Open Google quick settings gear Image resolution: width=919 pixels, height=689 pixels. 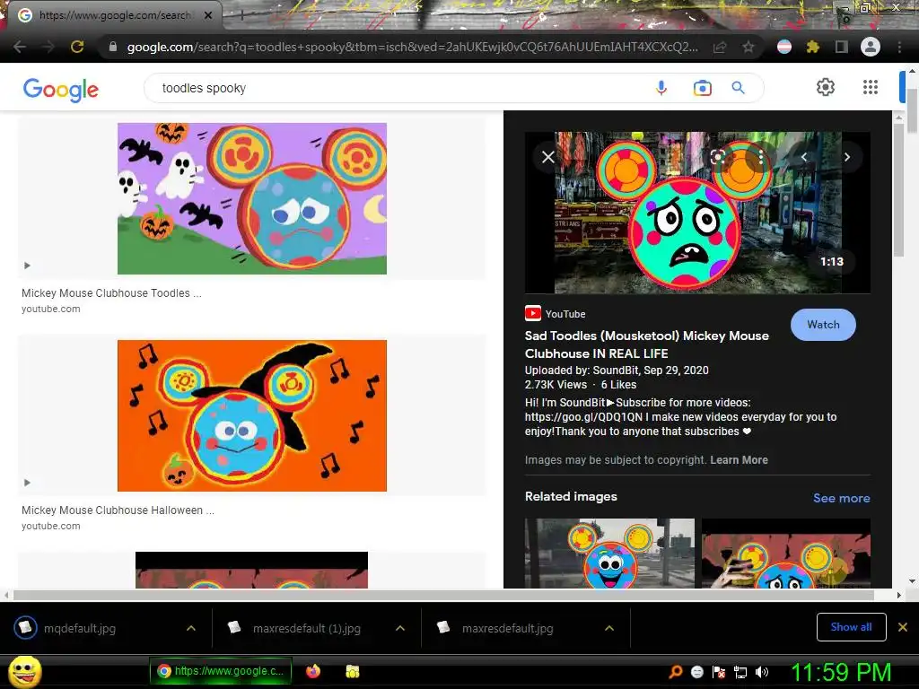click(826, 87)
